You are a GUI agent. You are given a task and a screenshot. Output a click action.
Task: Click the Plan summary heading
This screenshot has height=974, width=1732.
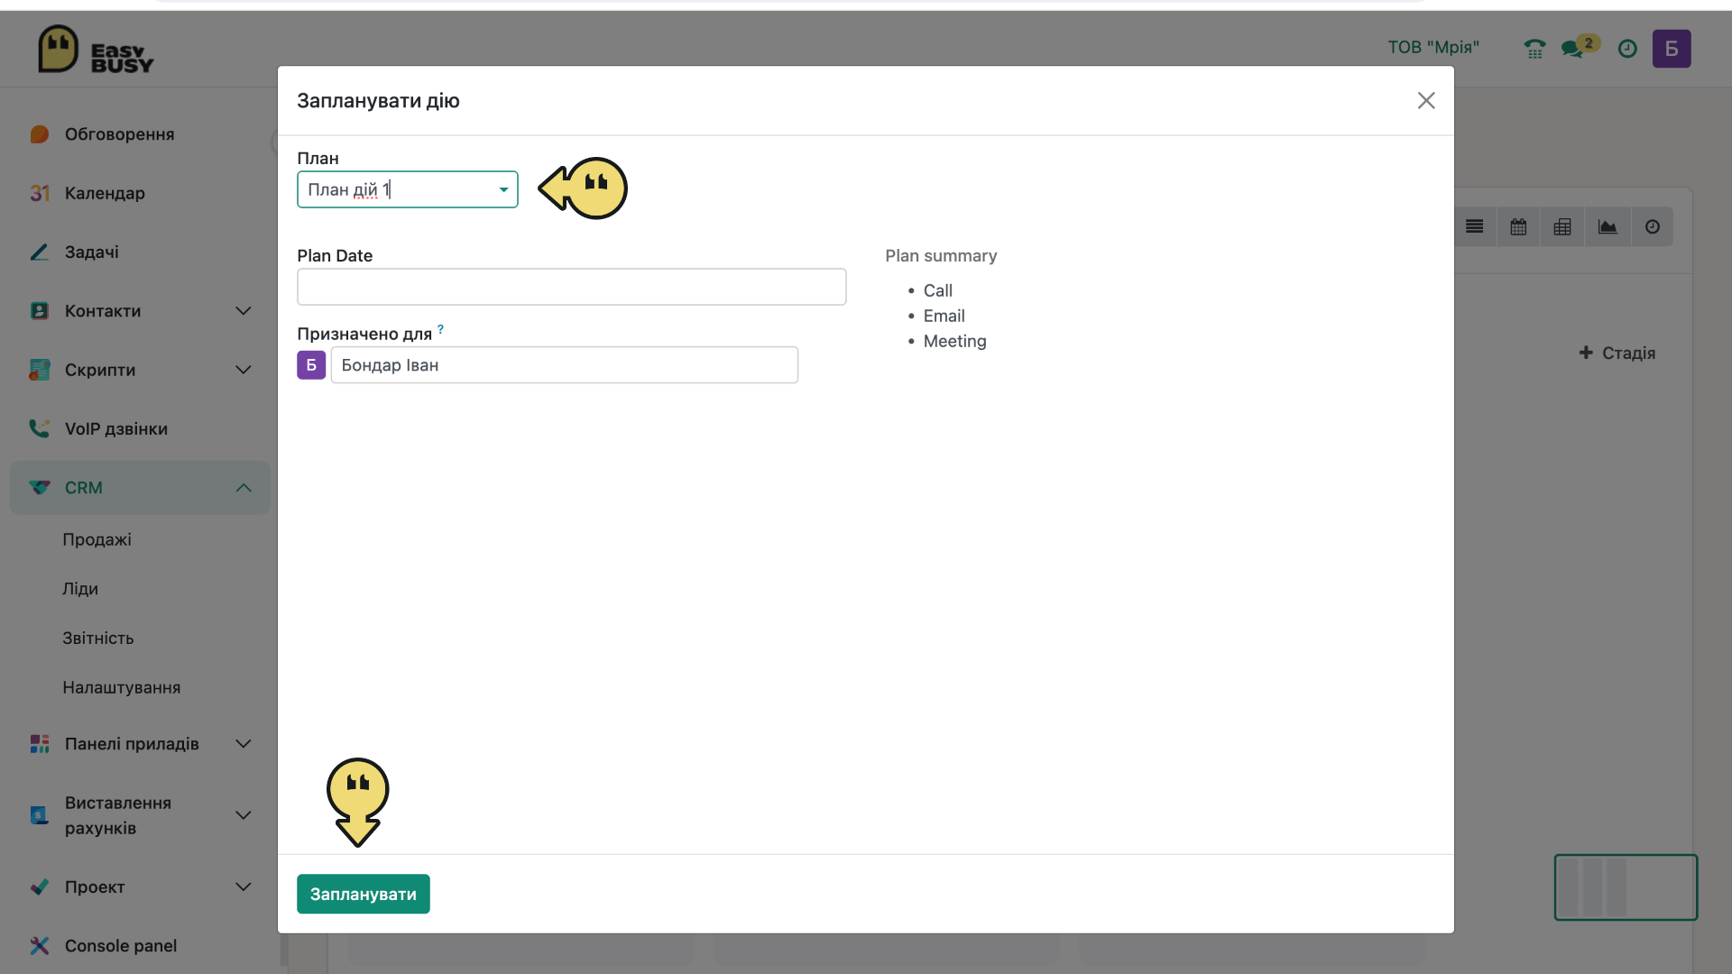click(x=941, y=256)
